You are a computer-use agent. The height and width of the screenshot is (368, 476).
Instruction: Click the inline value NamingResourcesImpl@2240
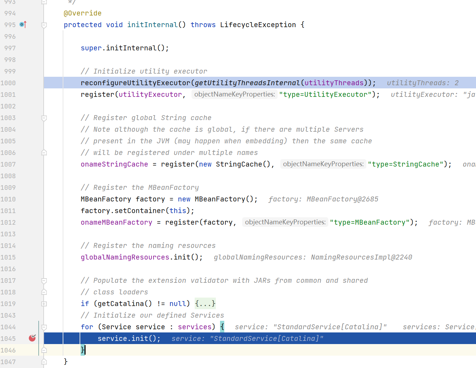pos(362,257)
